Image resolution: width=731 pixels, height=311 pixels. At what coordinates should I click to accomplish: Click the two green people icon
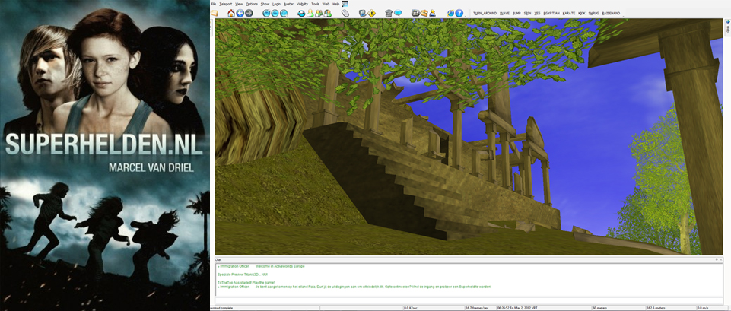(319, 13)
